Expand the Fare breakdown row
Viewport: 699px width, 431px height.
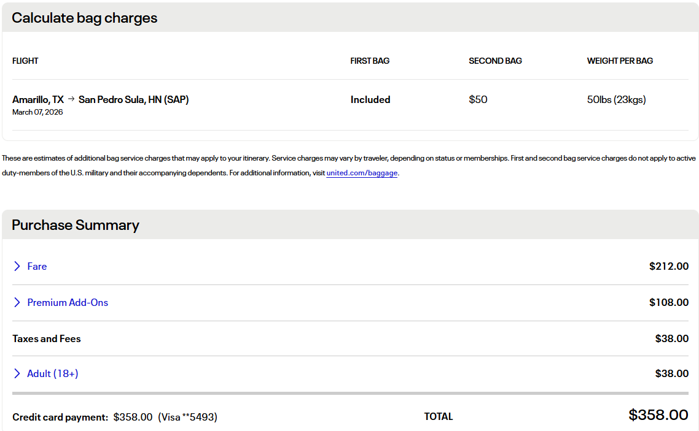pos(37,266)
